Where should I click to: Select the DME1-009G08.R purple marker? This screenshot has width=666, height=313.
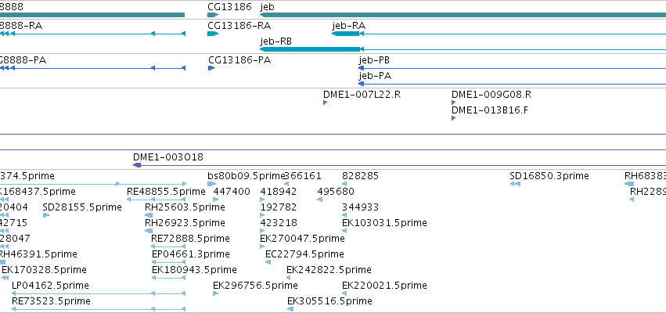coord(453,103)
